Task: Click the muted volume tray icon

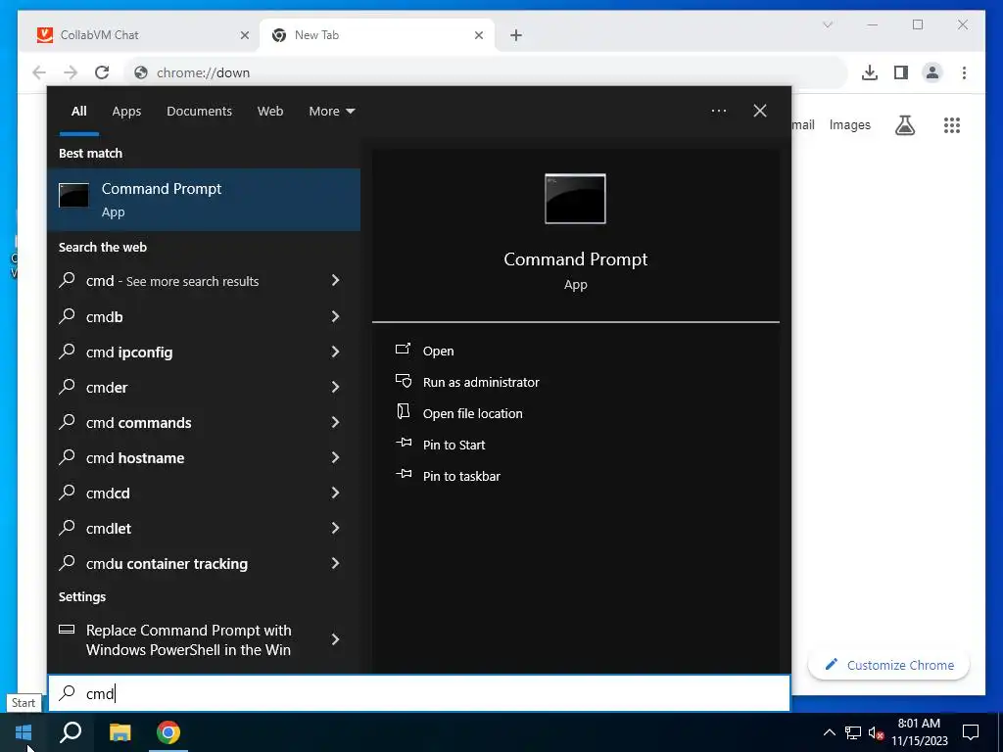Action: pyautogui.click(x=877, y=732)
